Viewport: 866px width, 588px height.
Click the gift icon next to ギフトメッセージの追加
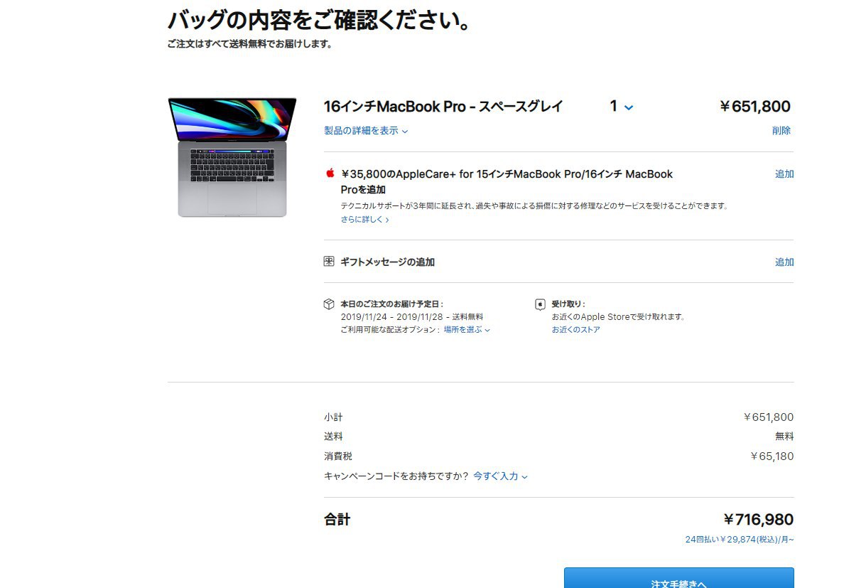[x=329, y=261]
